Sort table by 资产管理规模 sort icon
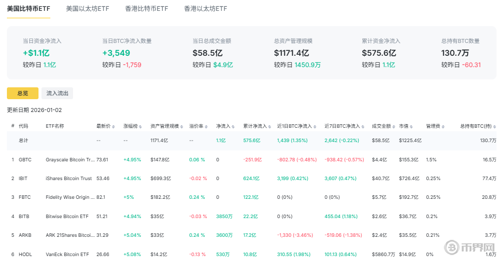This screenshot has height=261, width=500. pyautogui.click(x=181, y=126)
